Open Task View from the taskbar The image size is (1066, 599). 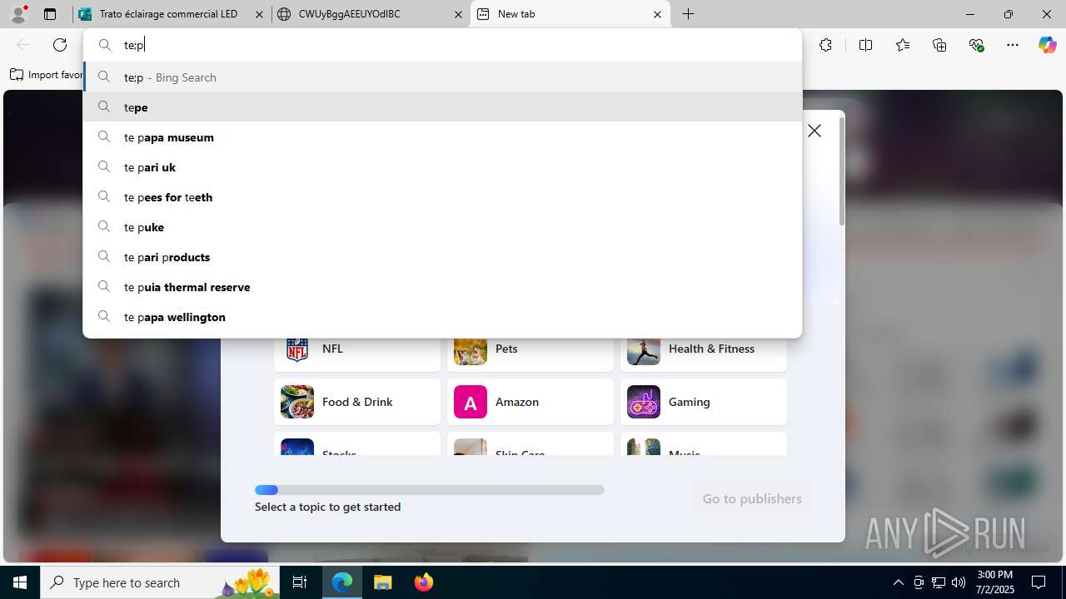point(300,582)
